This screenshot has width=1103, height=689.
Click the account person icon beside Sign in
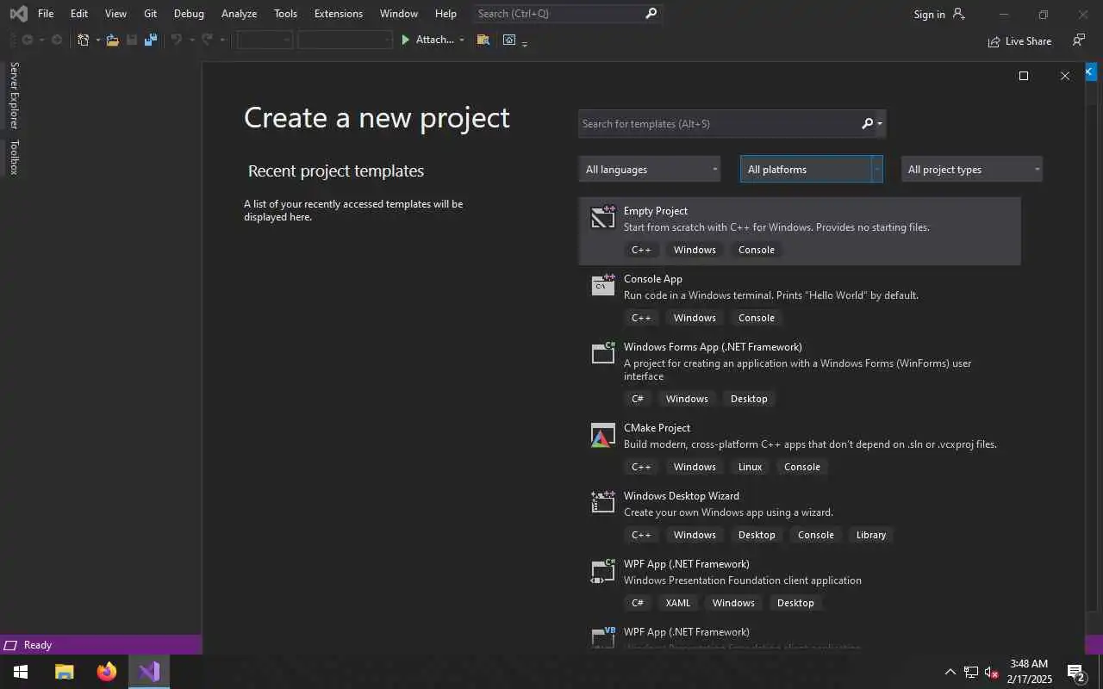[x=959, y=14]
